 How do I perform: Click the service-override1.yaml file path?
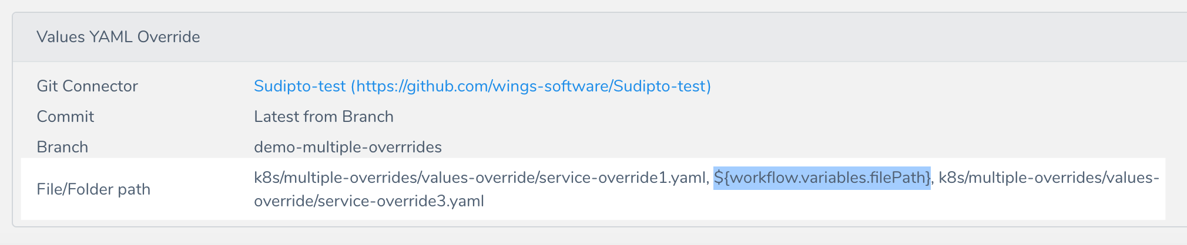480,177
